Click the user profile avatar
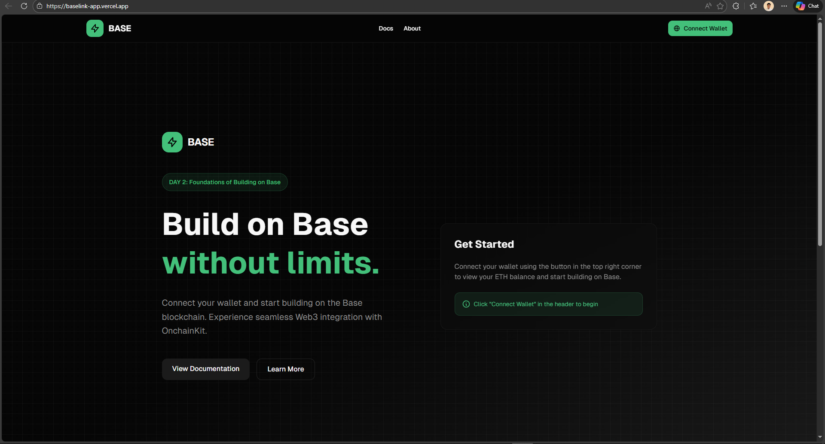 coord(769,6)
